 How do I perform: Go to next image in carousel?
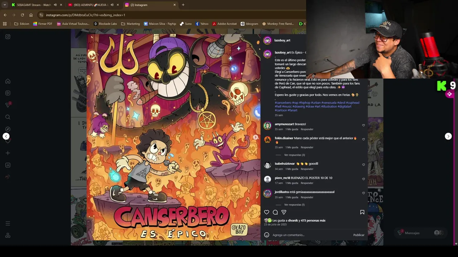click(x=255, y=137)
